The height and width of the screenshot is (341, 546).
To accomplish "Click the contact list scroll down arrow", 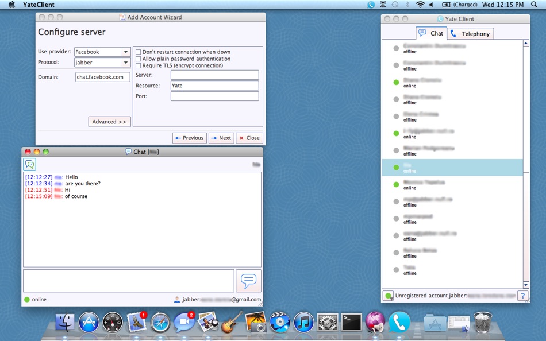I will tap(526, 285).
